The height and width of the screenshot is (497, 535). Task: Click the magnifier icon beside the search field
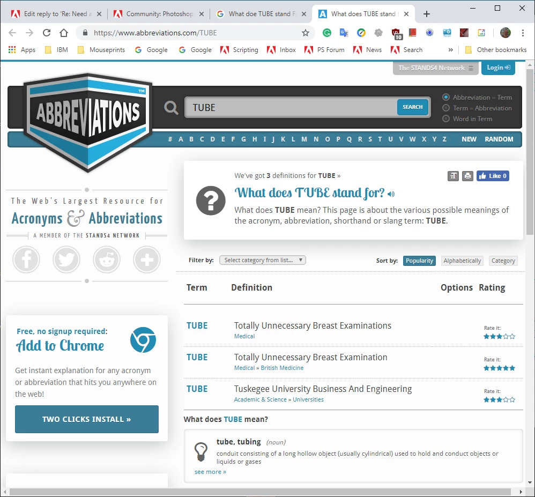tap(171, 108)
